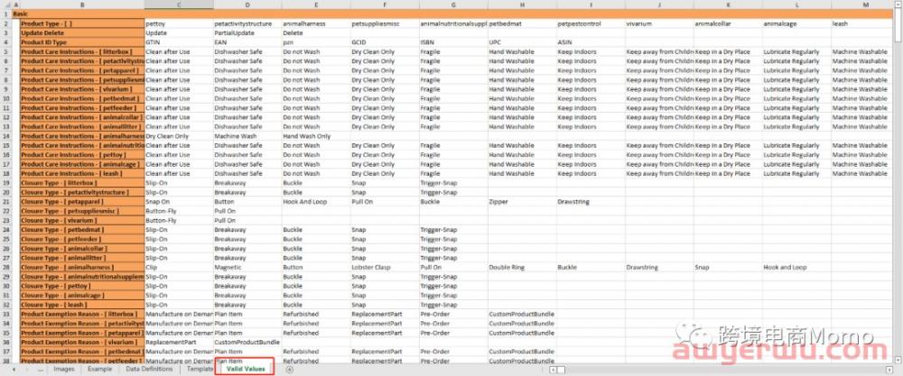
Task: Click row 1 header number
Action: (x=5, y=14)
